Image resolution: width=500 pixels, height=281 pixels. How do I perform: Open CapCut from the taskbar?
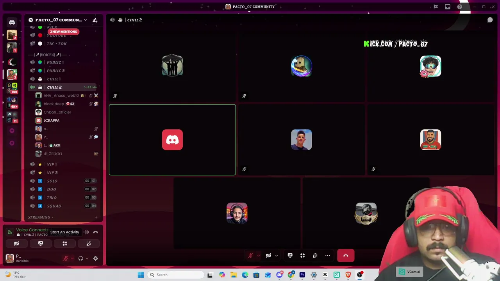[325, 275]
